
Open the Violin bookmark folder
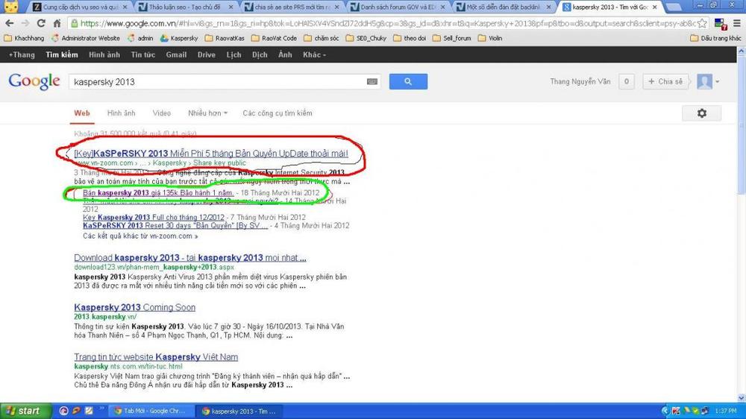[x=491, y=38]
